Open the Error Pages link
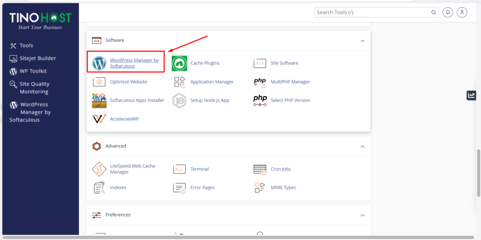Viewport: 481px width, 240px height. (202, 187)
